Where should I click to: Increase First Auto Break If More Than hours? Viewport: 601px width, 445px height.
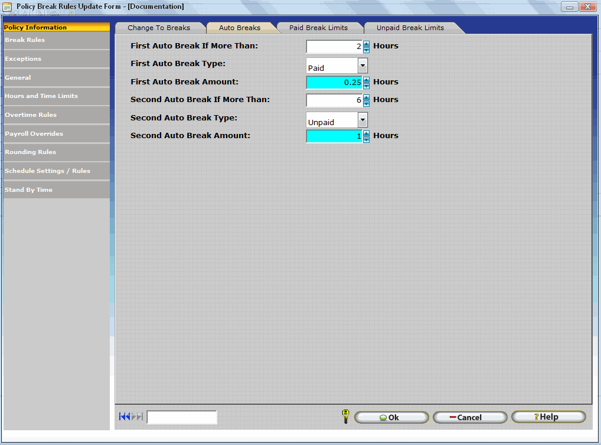(x=366, y=43)
